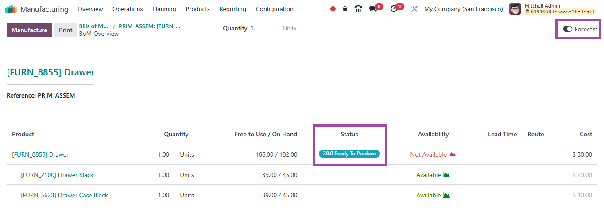Open the debug bug icon menu

pyautogui.click(x=345, y=9)
